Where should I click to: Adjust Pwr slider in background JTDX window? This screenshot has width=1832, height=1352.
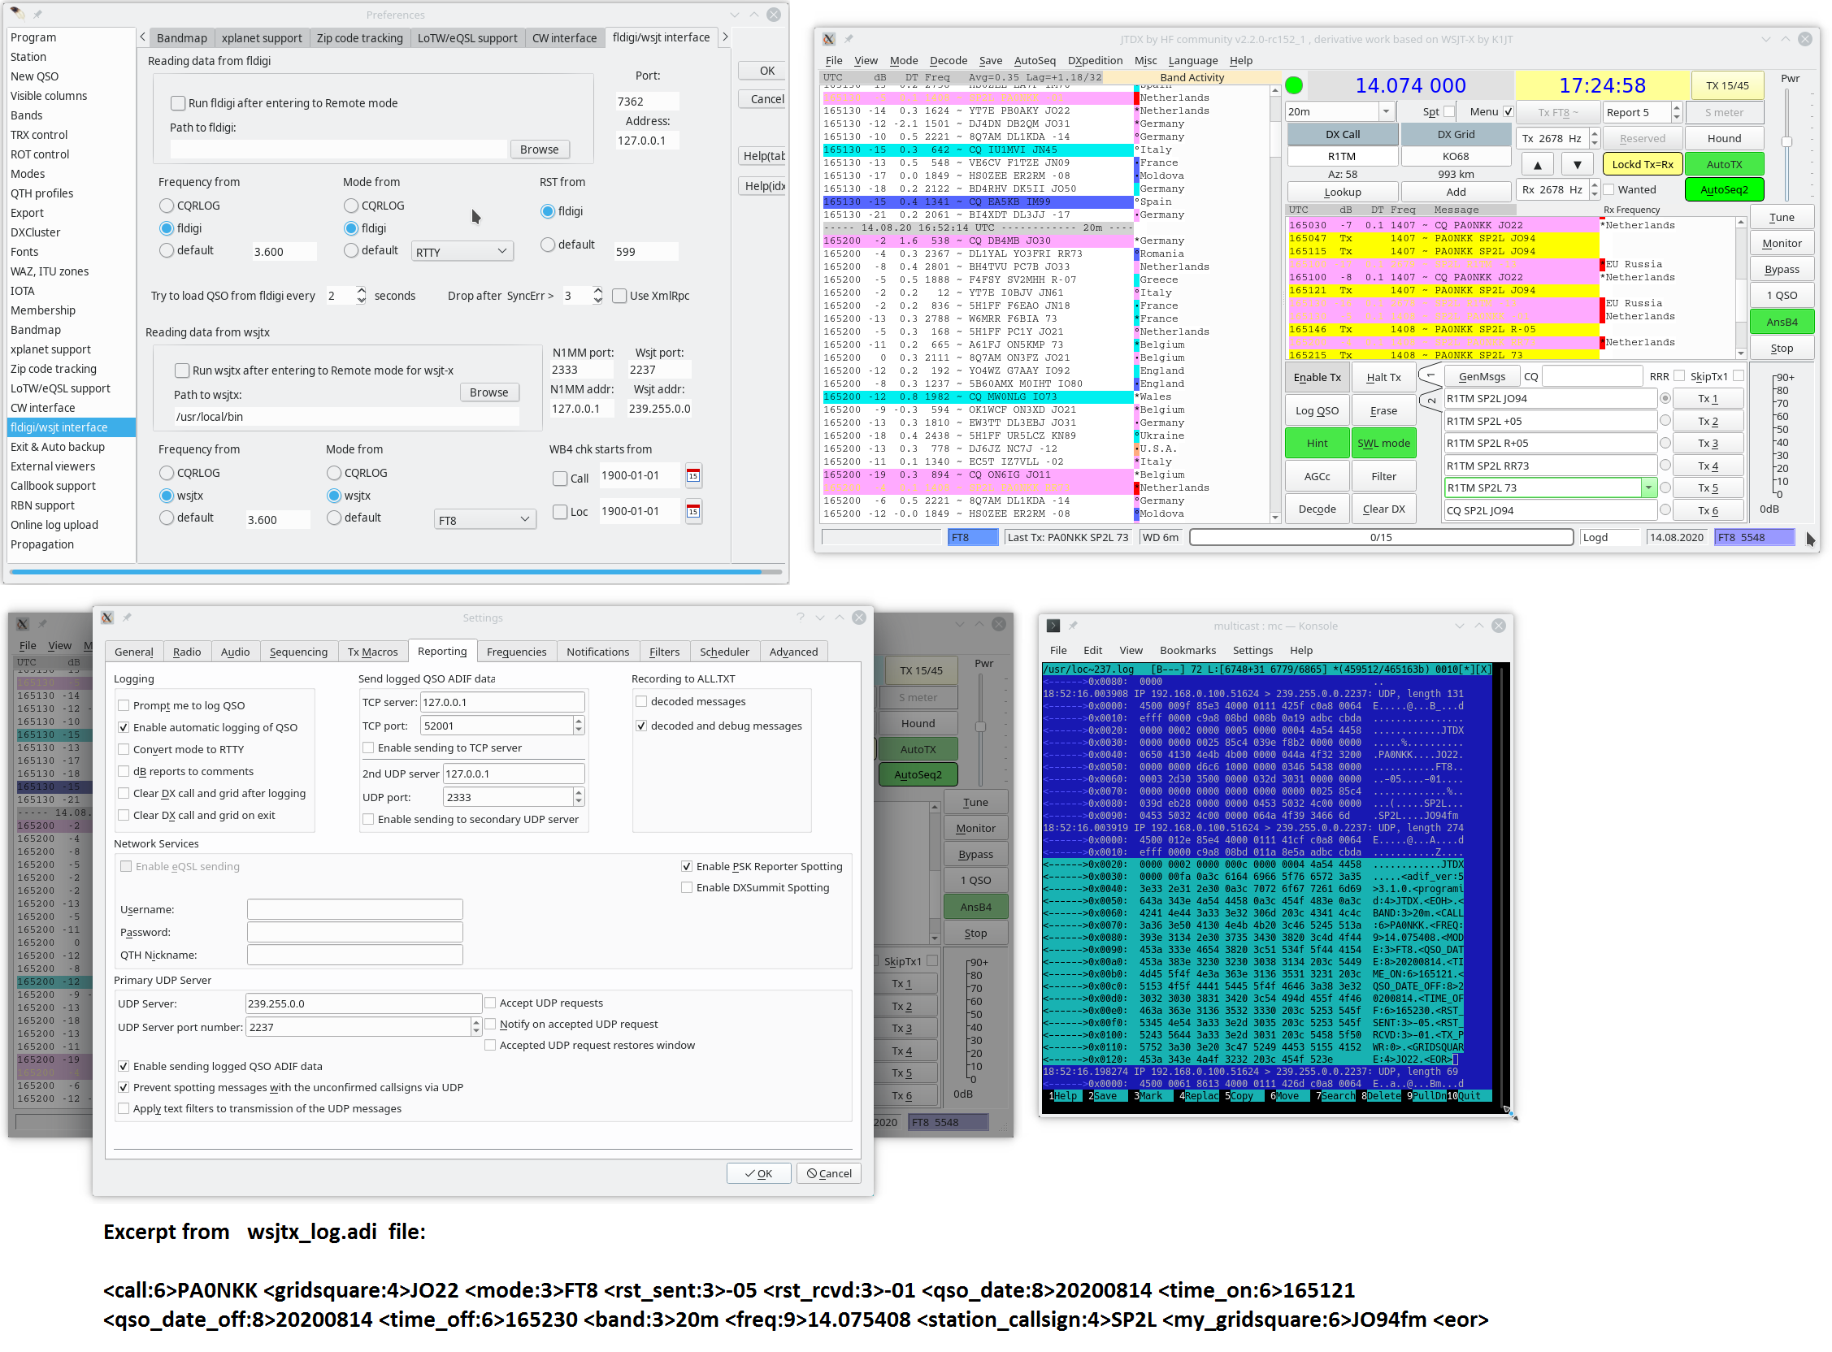[981, 726]
